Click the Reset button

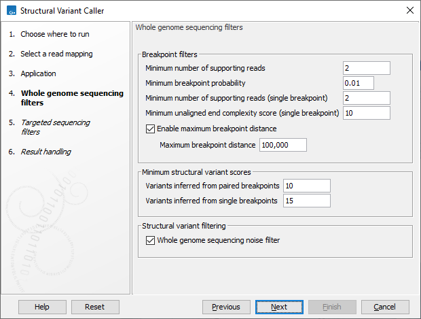coord(95,307)
